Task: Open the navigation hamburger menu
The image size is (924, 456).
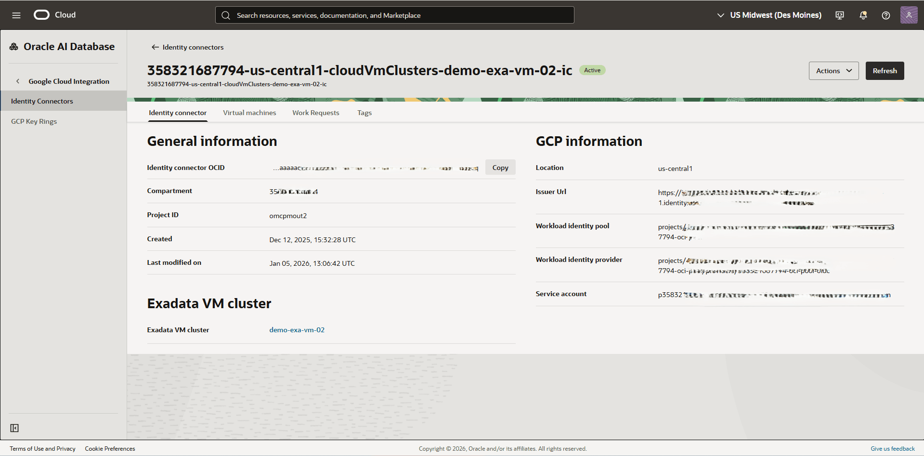Action: [16, 15]
